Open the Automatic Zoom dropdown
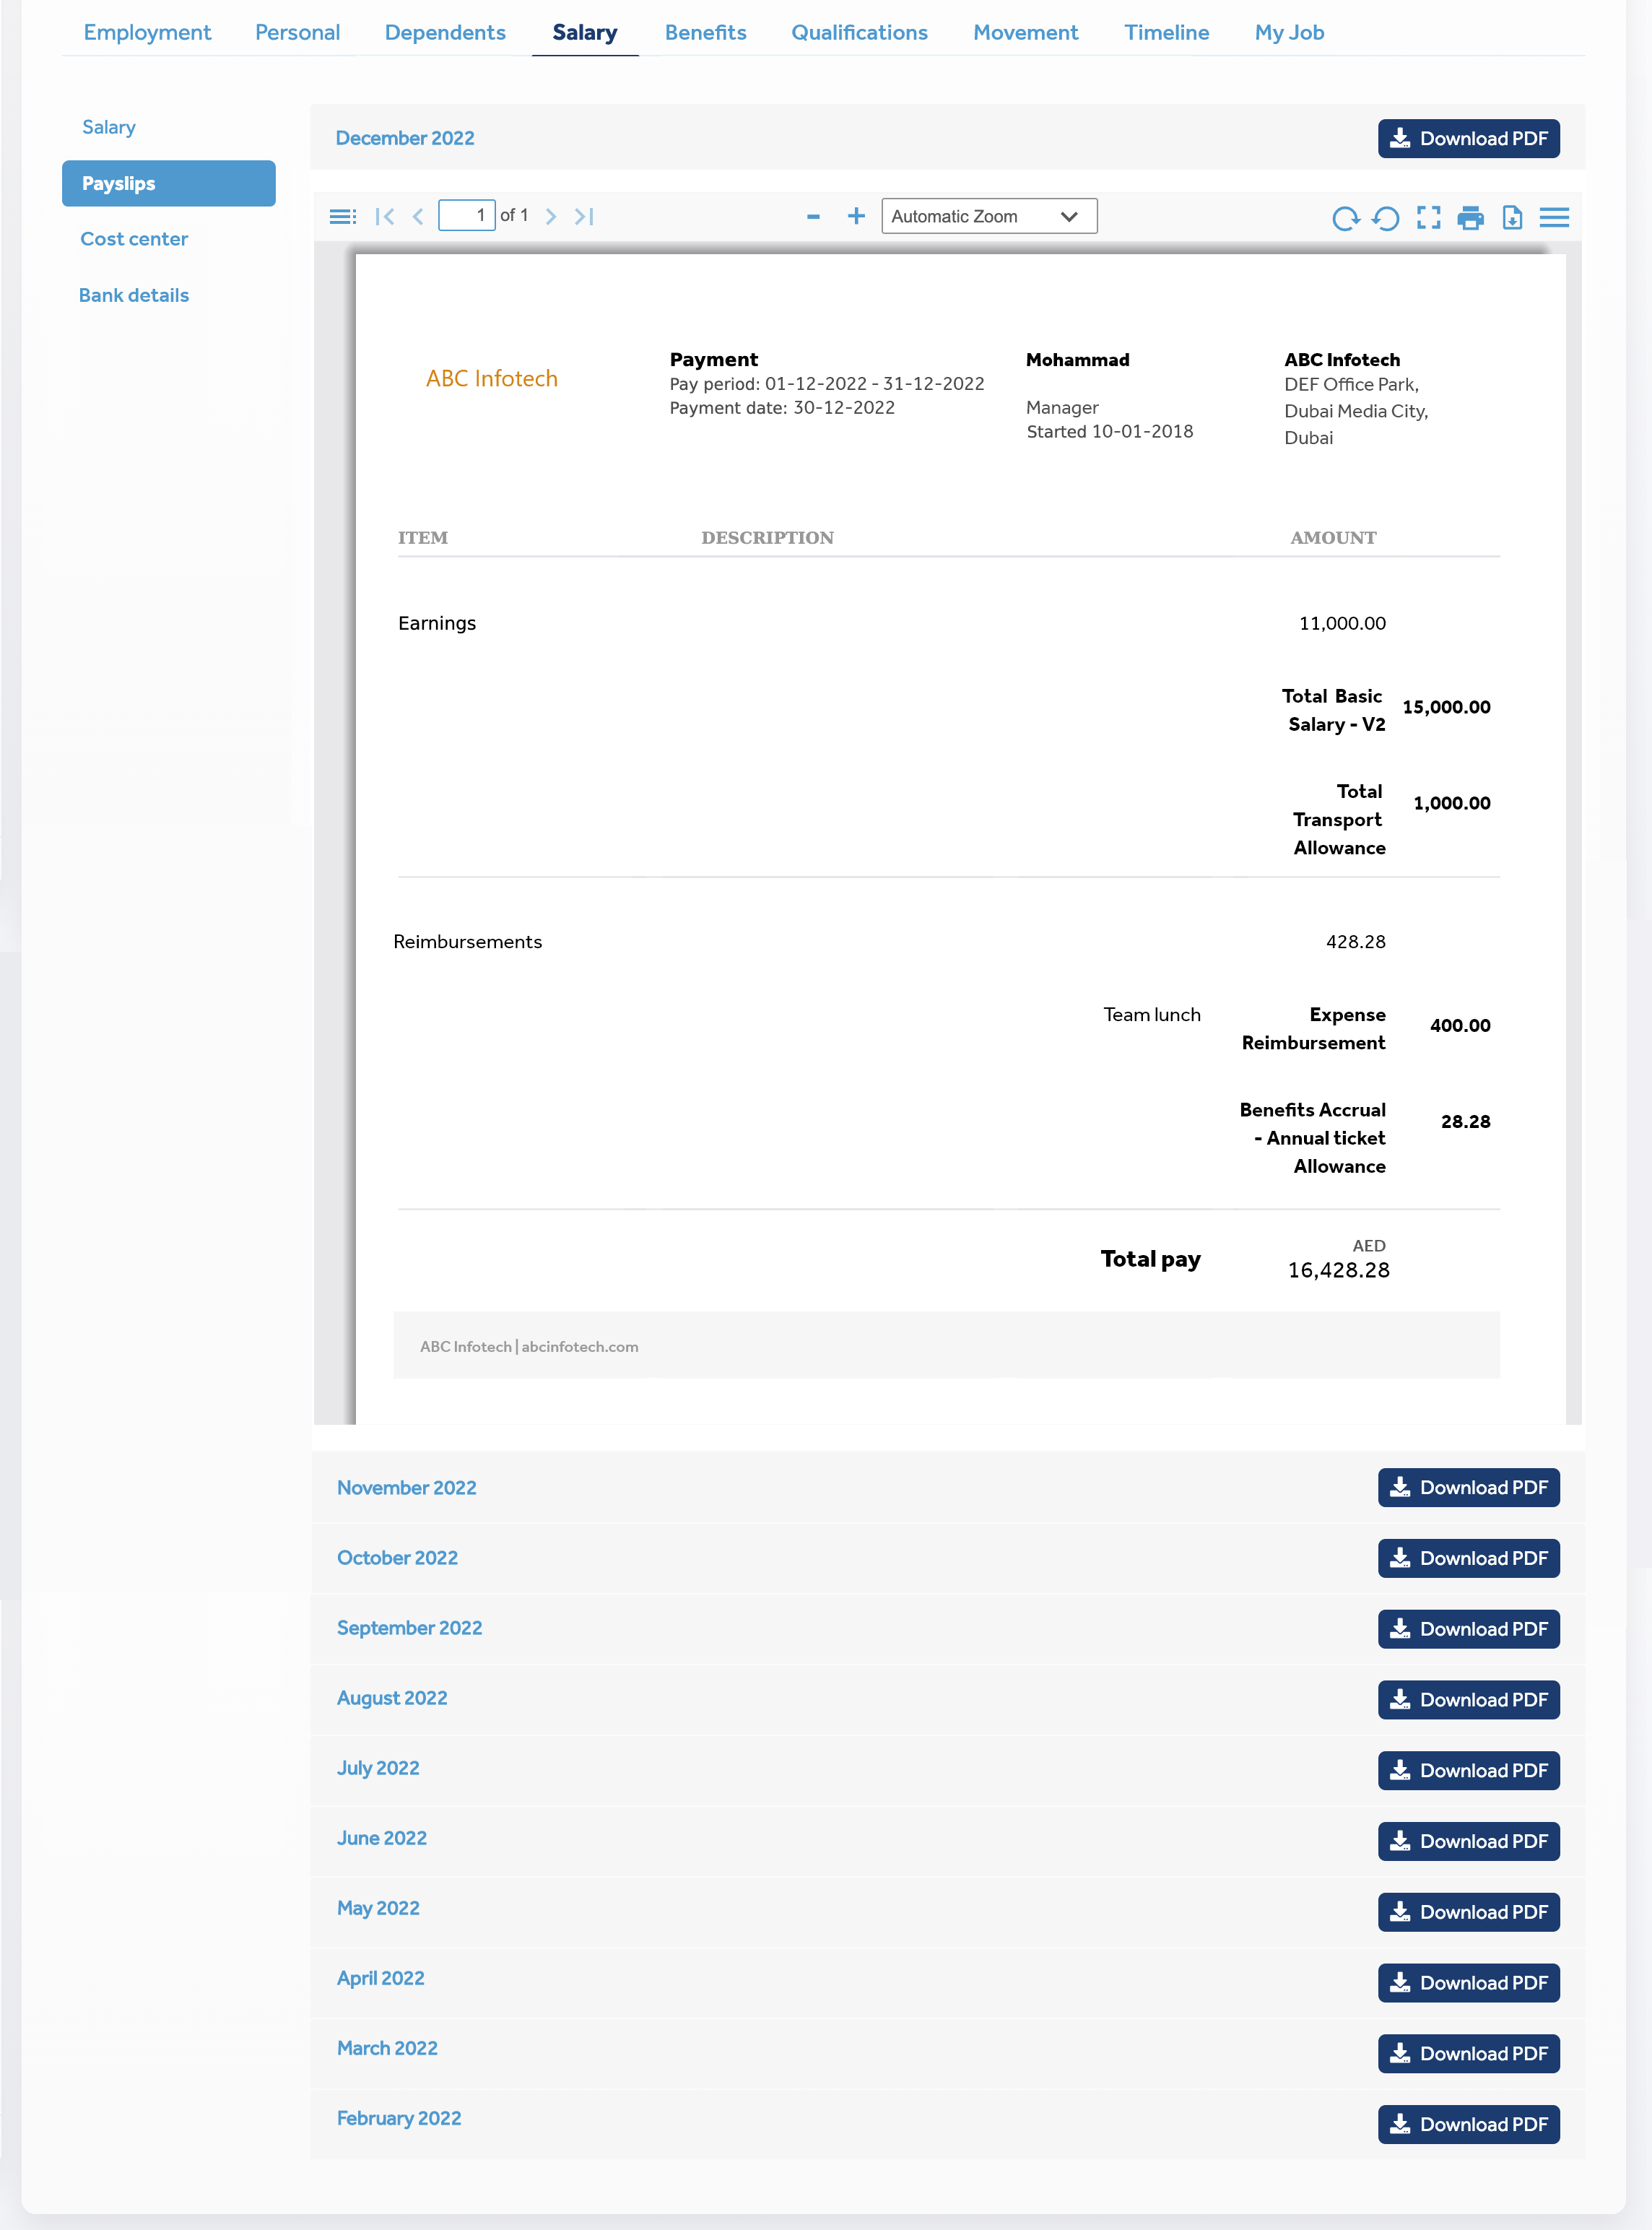Image resolution: width=1652 pixels, height=2230 pixels. (989, 216)
